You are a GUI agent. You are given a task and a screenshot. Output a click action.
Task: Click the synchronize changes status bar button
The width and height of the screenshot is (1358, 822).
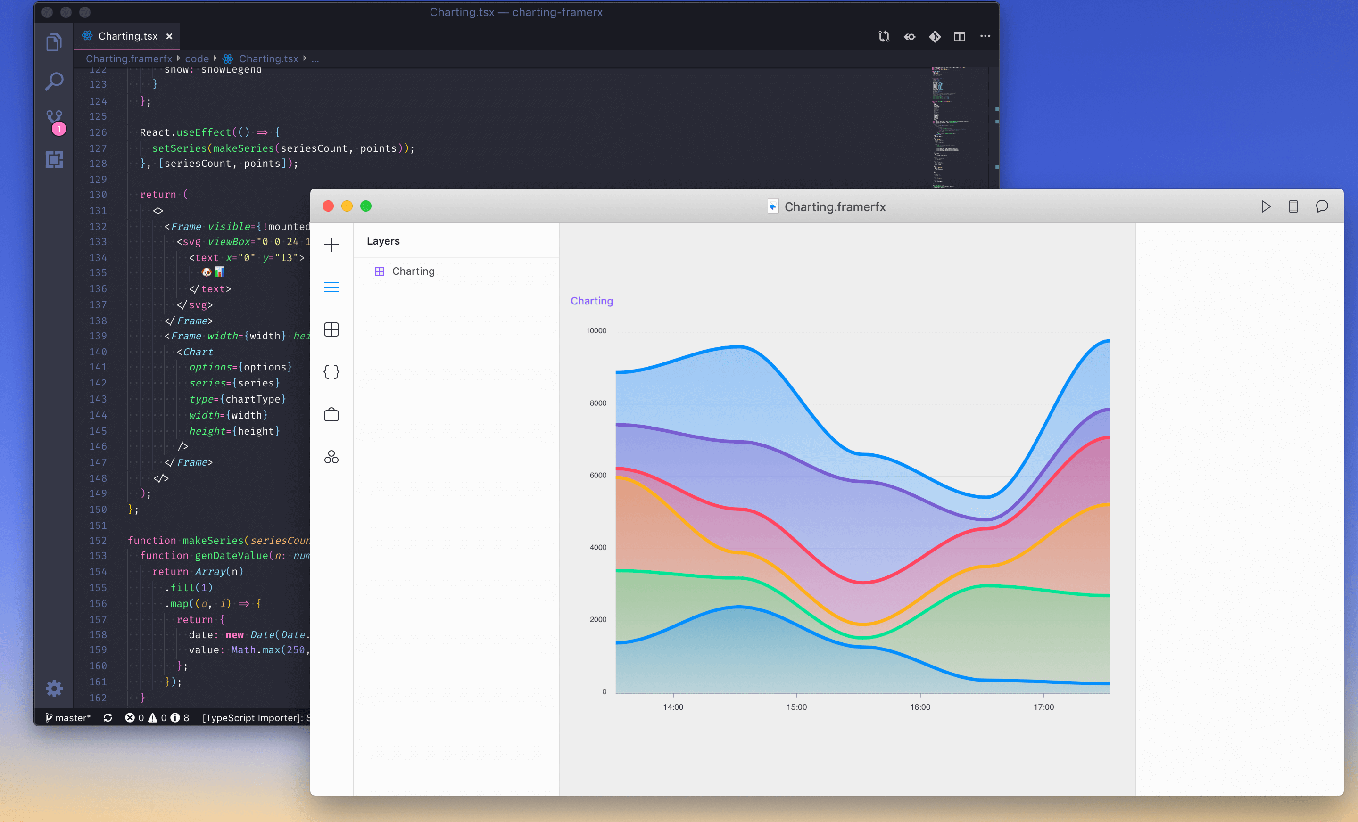coord(108,717)
